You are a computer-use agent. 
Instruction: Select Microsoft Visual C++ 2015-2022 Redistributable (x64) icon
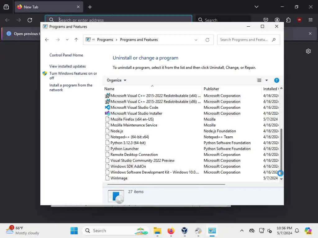(107, 95)
